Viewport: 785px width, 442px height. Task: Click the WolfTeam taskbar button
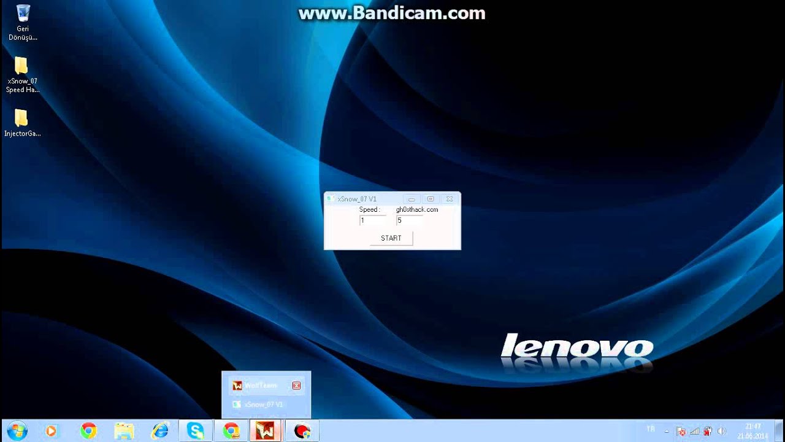266,431
